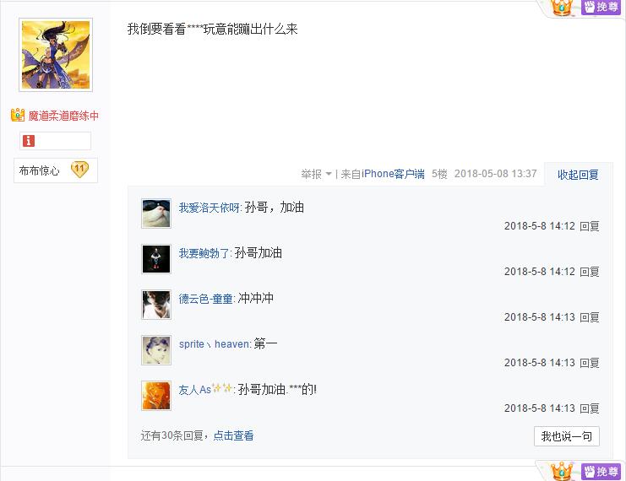This screenshot has width=626, height=481.
Task: Click the red info badge icon
Action: (29, 141)
